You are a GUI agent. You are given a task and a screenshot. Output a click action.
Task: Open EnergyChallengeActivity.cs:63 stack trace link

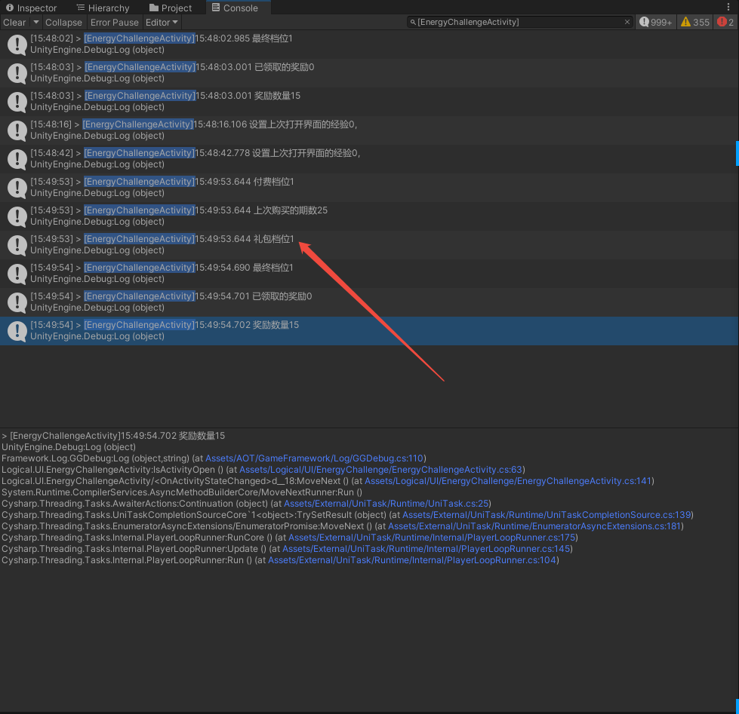381,470
